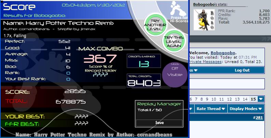This screenshot has width=271, height=138.
Task: Click the Total Credits 8403 box
Action: pos(144,81)
